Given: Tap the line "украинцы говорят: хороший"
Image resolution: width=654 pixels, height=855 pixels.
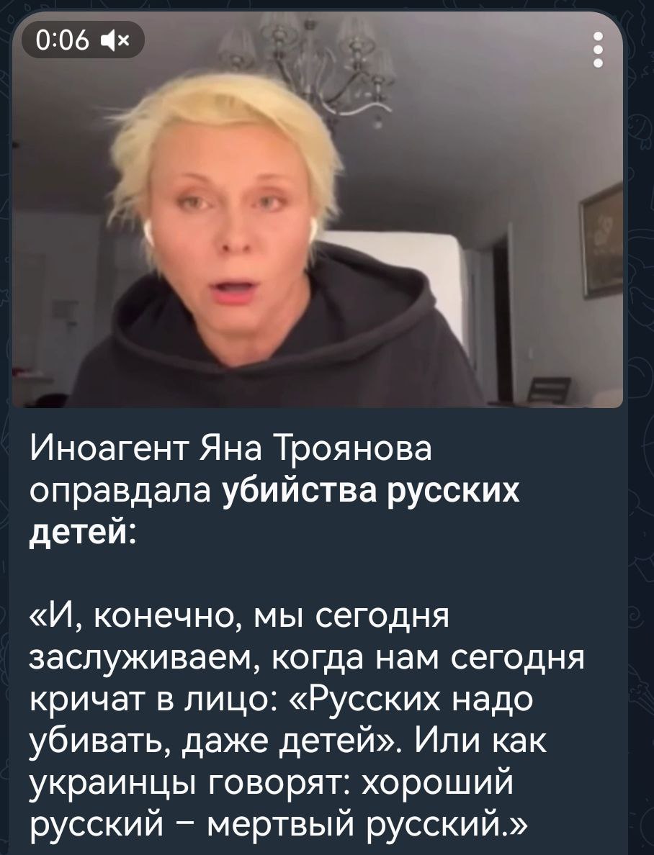Looking at the screenshot, I should (272, 784).
